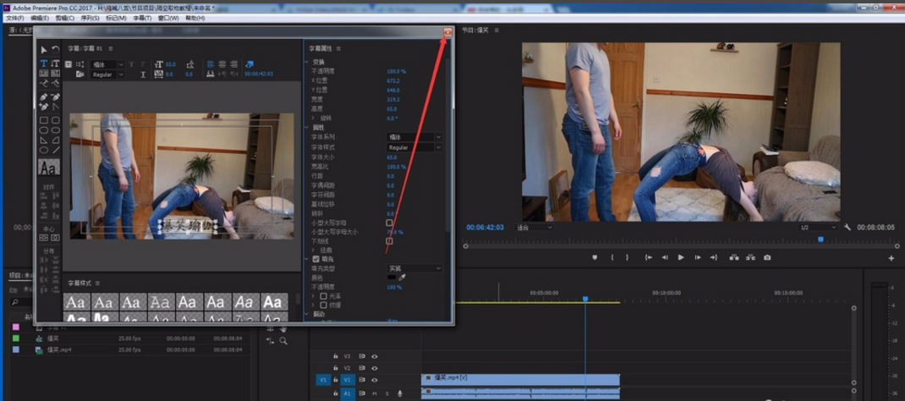Align title text right
905x401 pixels.
coord(233,64)
